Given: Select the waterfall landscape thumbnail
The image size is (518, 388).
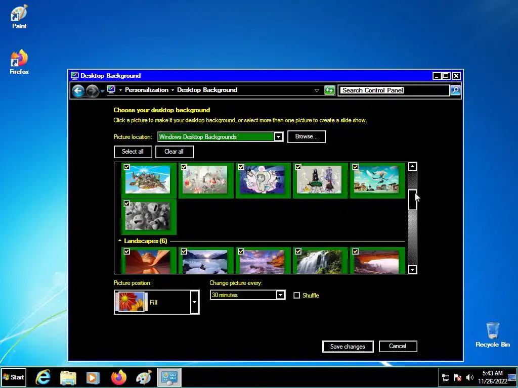Looking at the screenshot, I should (320, 262).
